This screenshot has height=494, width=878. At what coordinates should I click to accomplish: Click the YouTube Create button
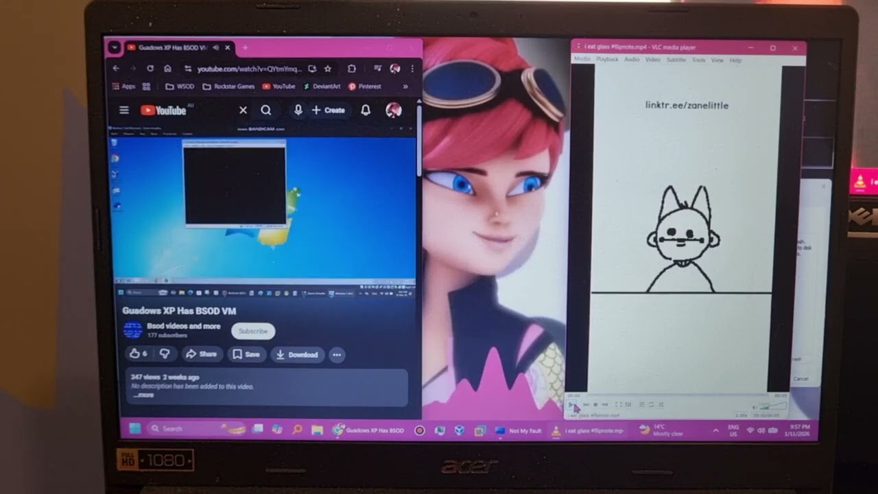pyautogui.click(x=328, y=110)
